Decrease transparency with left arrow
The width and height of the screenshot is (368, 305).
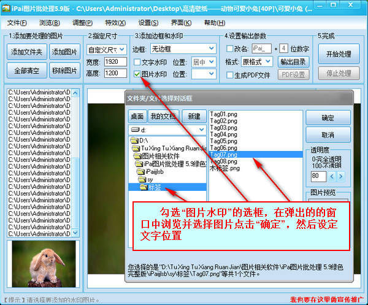[332, 176]
